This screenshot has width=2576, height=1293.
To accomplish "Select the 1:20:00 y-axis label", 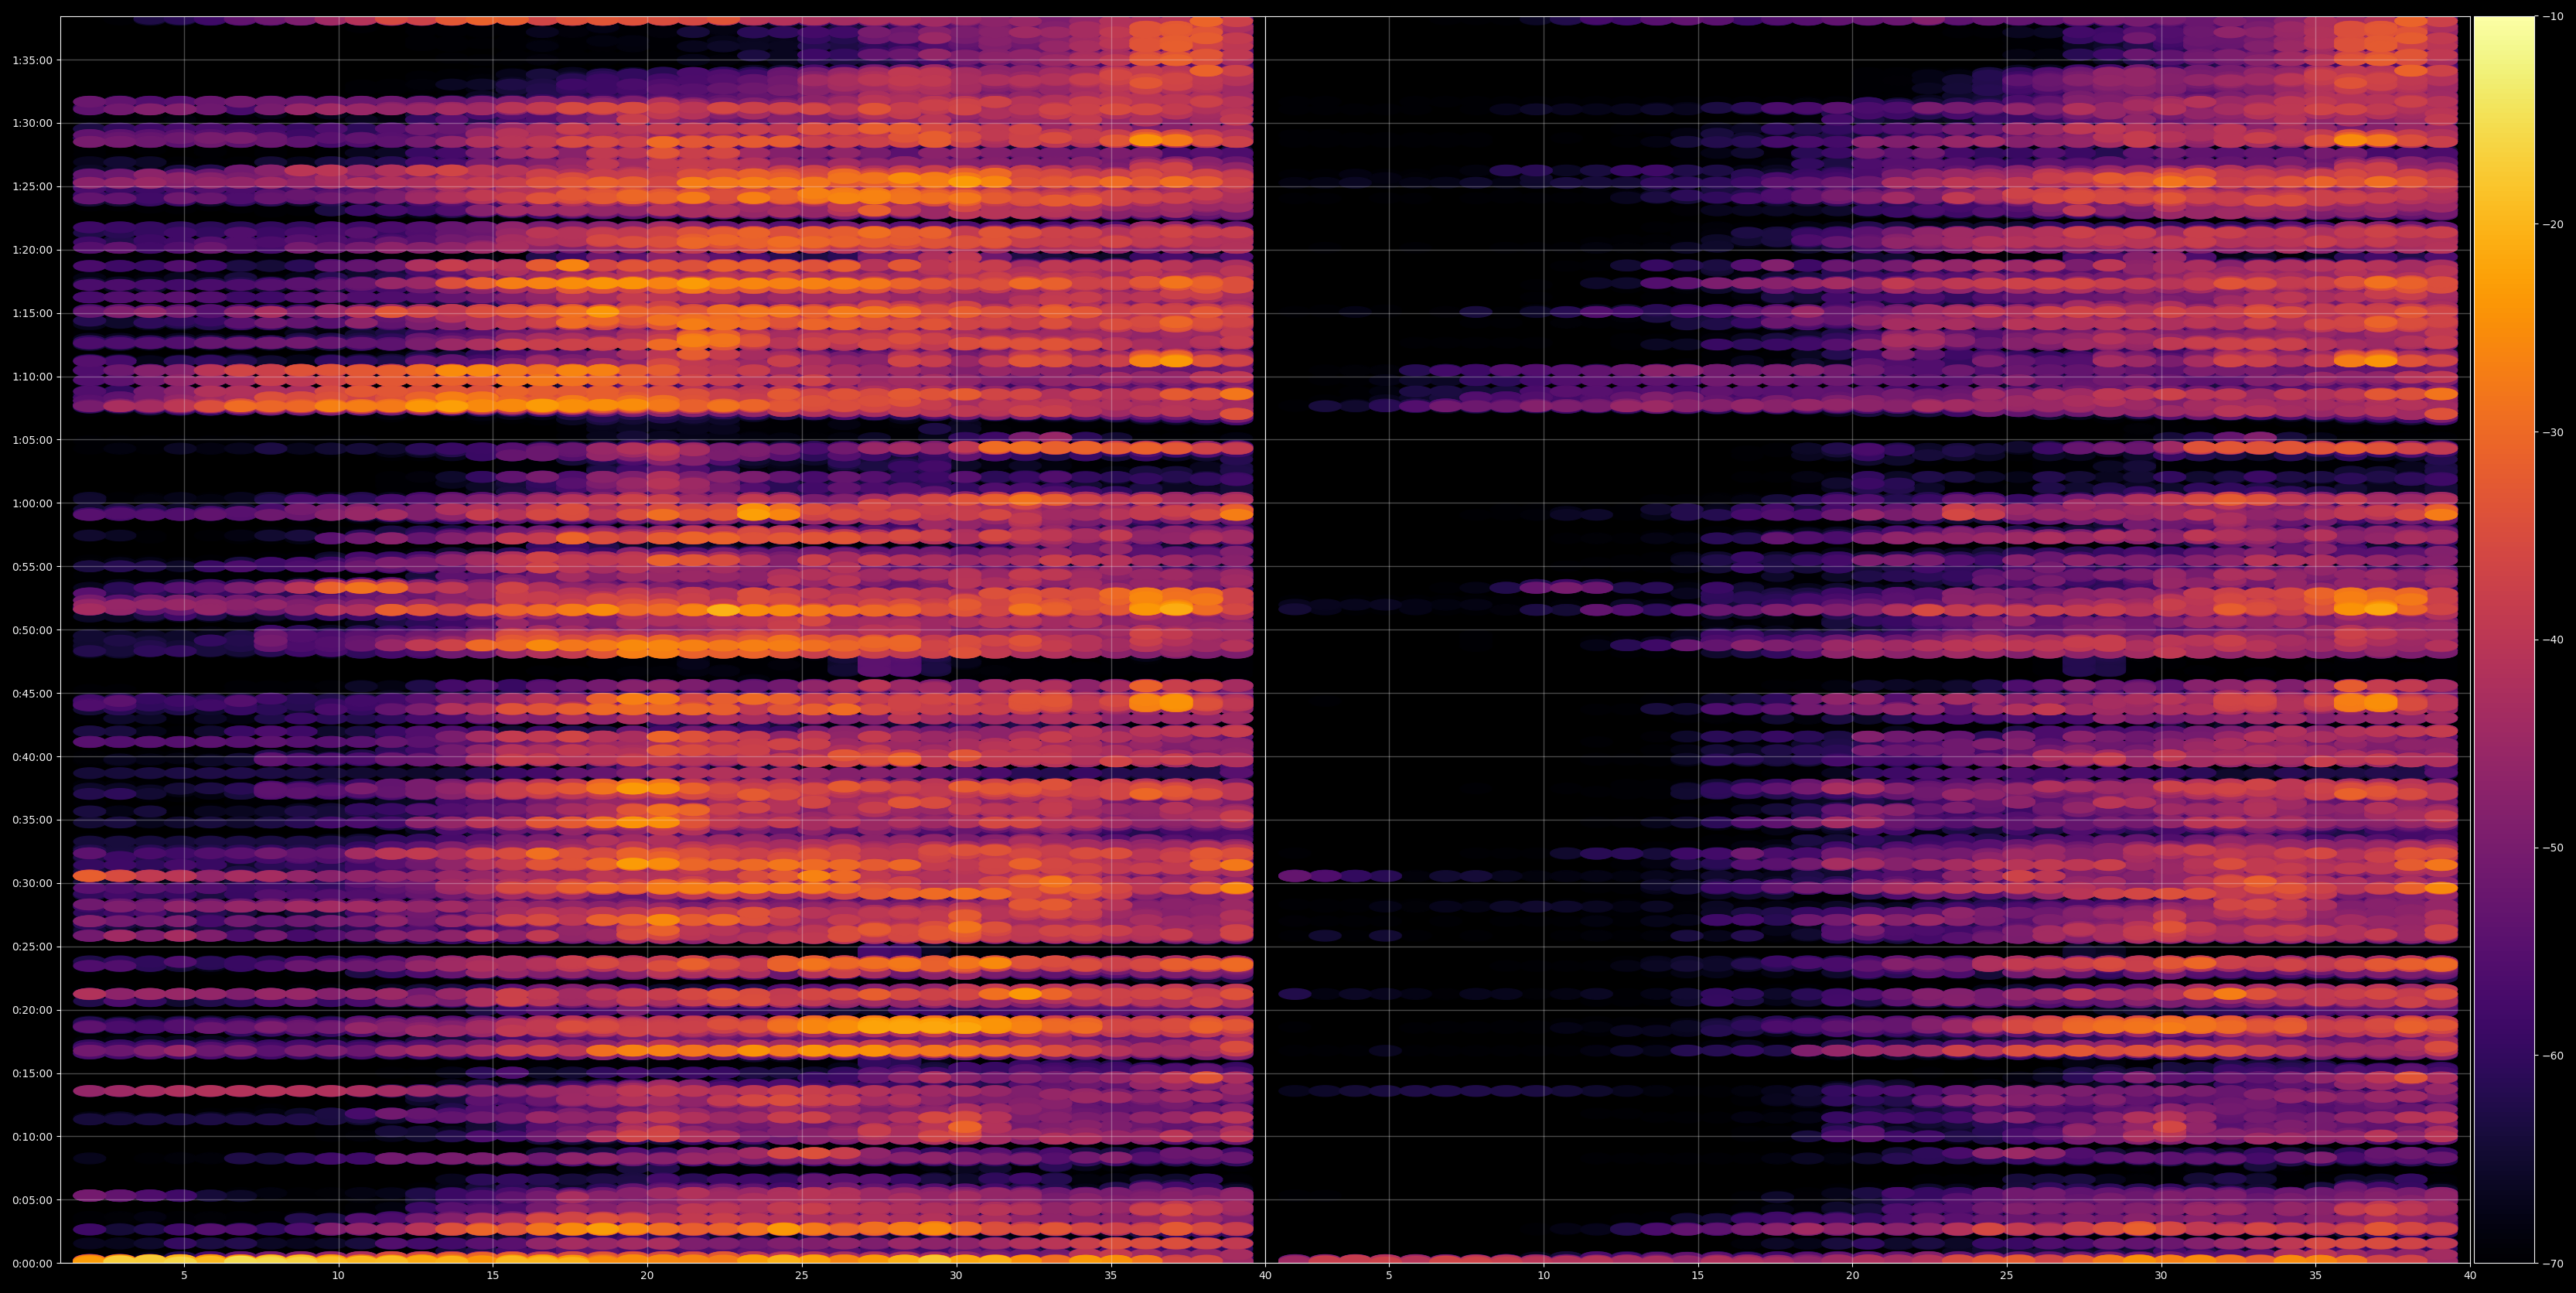I will point(32,250).
